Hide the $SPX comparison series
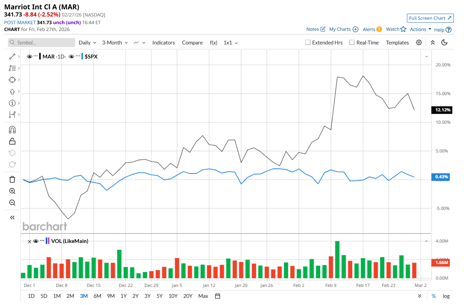Screen dimensions: 464x305 [72, 57]
